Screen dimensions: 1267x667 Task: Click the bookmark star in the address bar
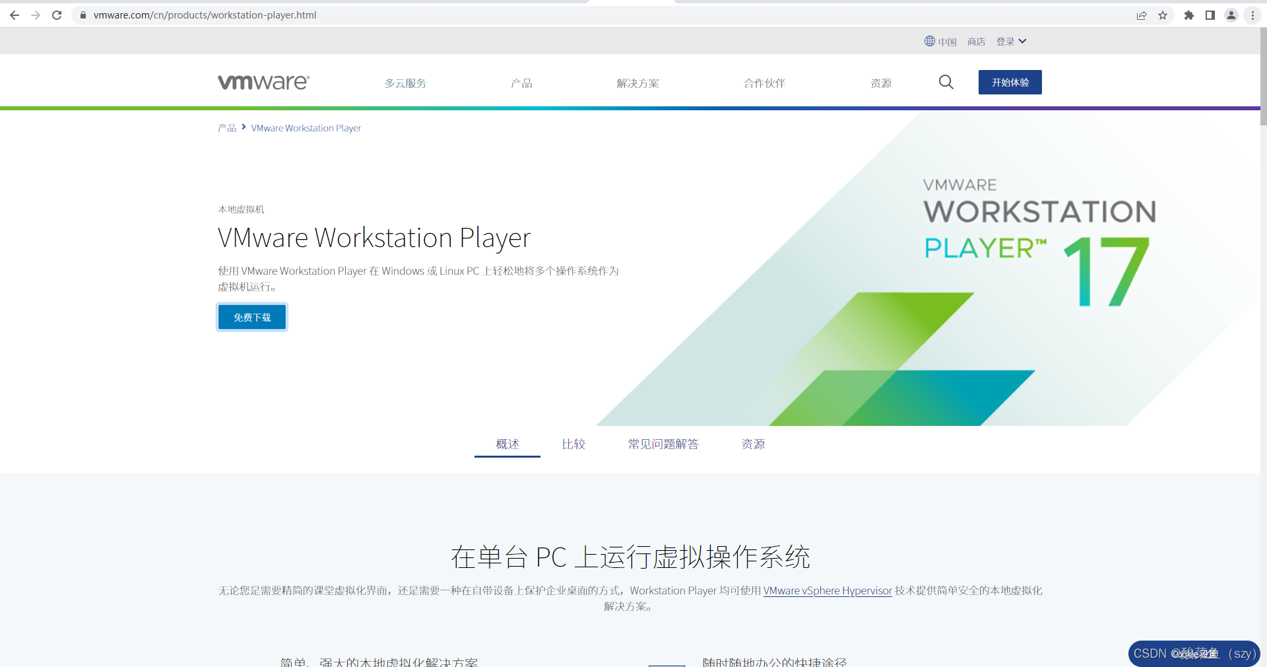pyautogui.click(x=1163, y=15)
